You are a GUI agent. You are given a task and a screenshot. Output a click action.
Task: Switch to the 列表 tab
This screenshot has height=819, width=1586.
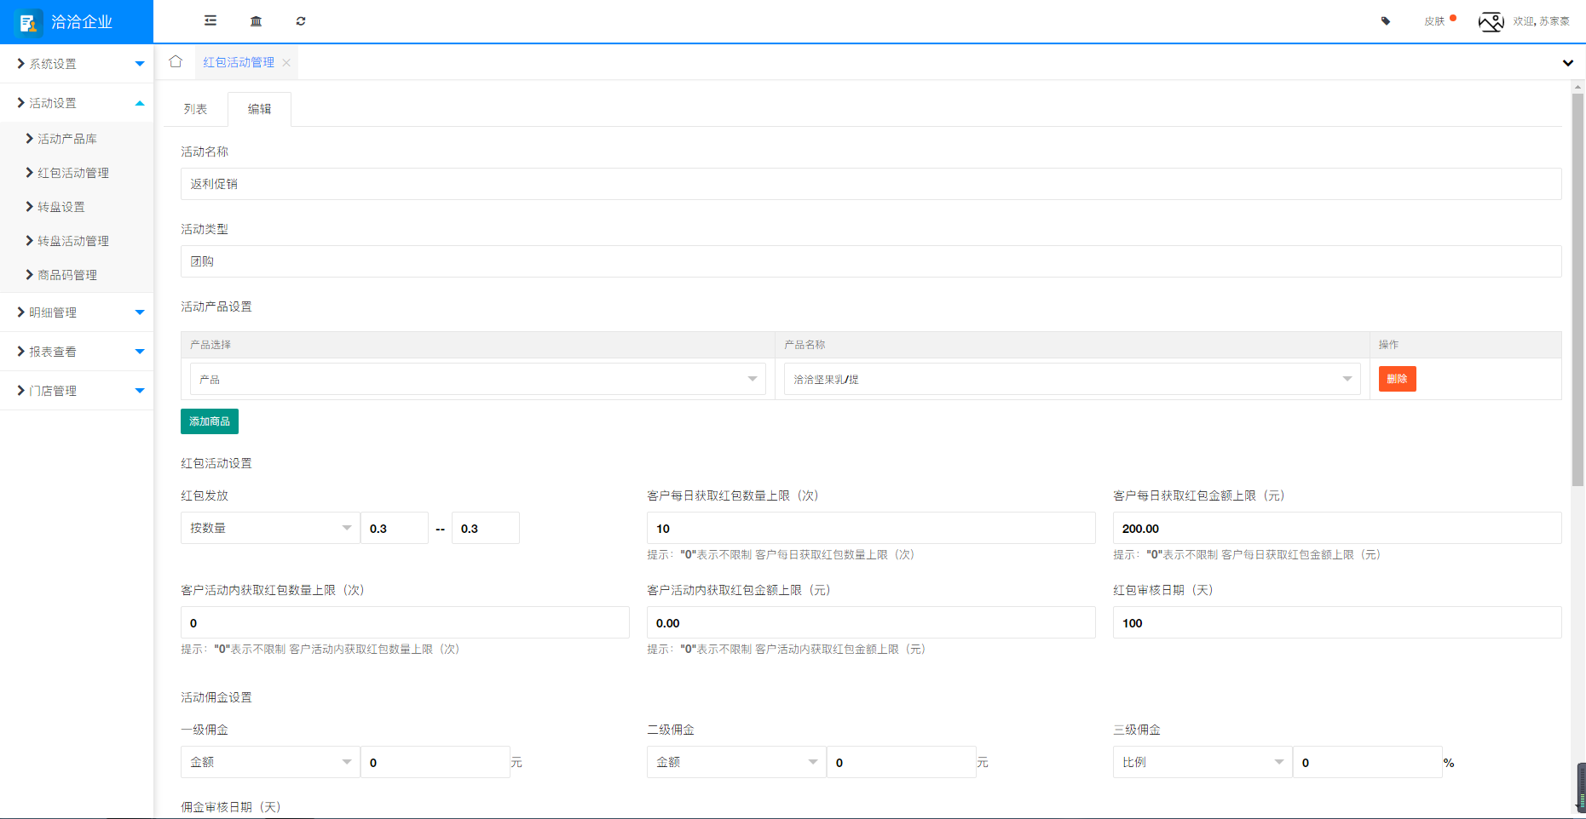pos(195,108)
